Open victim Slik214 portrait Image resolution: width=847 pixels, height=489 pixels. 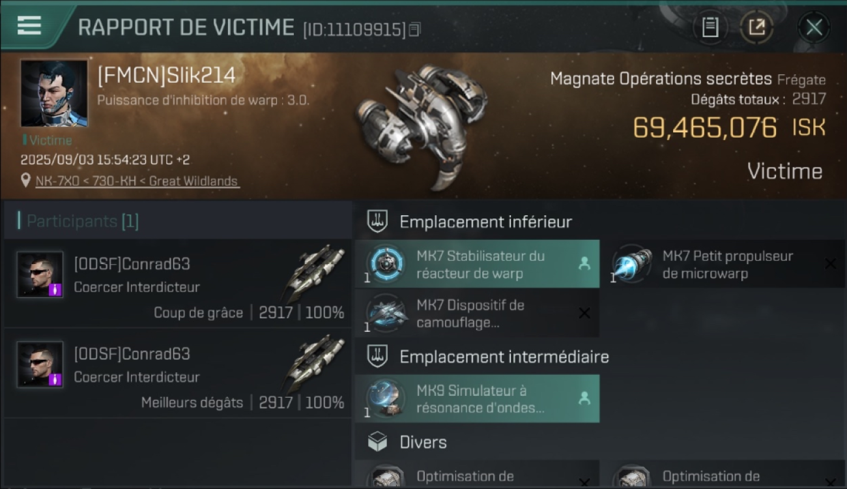[x=53, y=93]
